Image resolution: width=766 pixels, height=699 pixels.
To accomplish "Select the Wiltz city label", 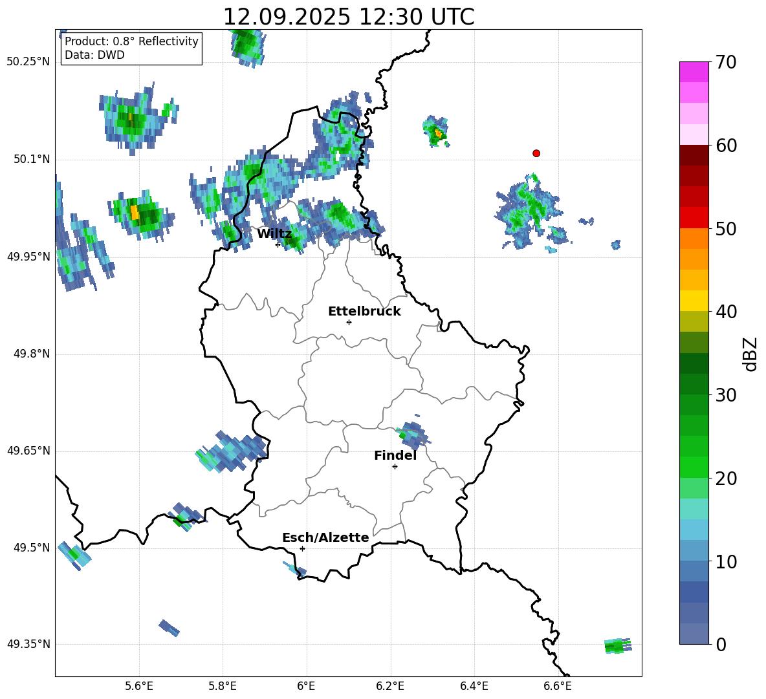I will click(x=274, y=233).
